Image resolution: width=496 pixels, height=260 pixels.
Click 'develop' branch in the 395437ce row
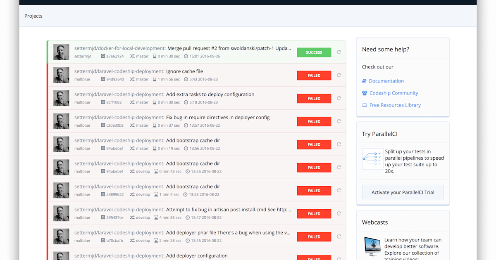[143, 217]
